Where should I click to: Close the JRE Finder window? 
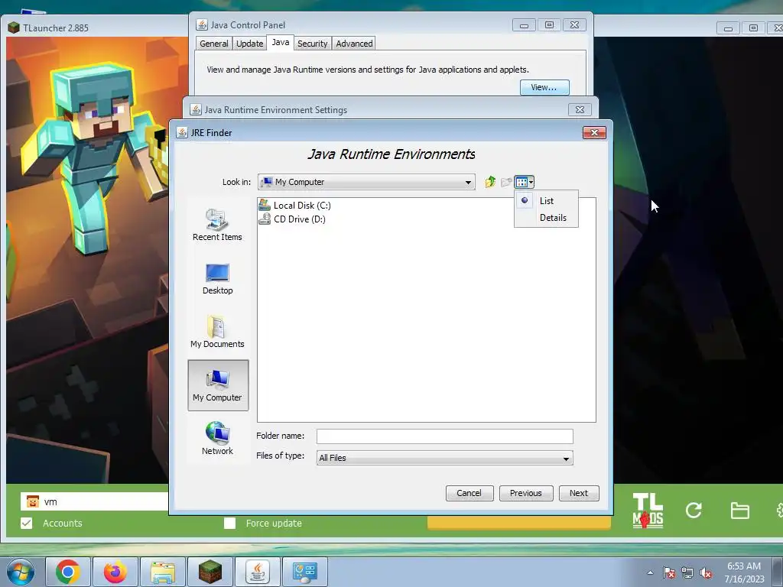pos(594,133)
